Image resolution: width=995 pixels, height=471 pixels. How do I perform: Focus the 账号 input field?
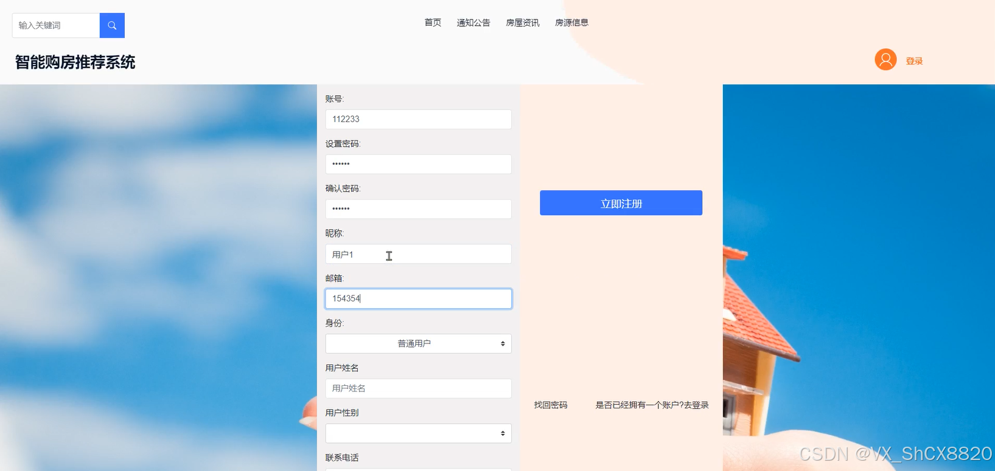pyautogui.click(x=418, y=119)
